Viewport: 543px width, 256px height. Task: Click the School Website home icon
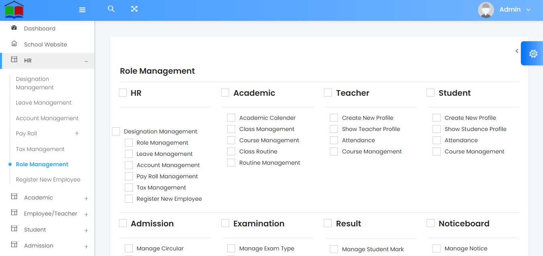tap(14, 44)
